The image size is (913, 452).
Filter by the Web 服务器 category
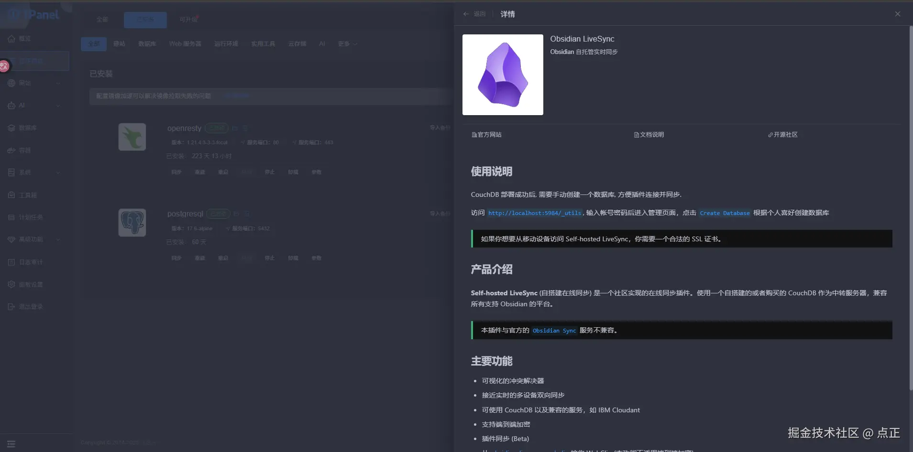[185, 44]
